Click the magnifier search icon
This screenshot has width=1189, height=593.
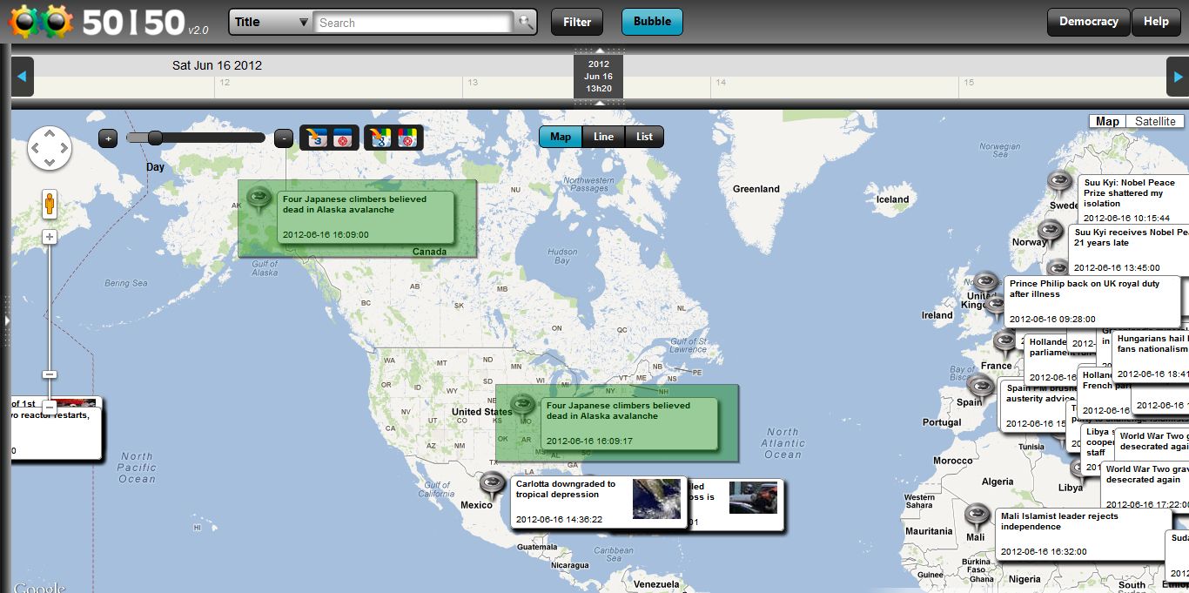tap(525, 23)
